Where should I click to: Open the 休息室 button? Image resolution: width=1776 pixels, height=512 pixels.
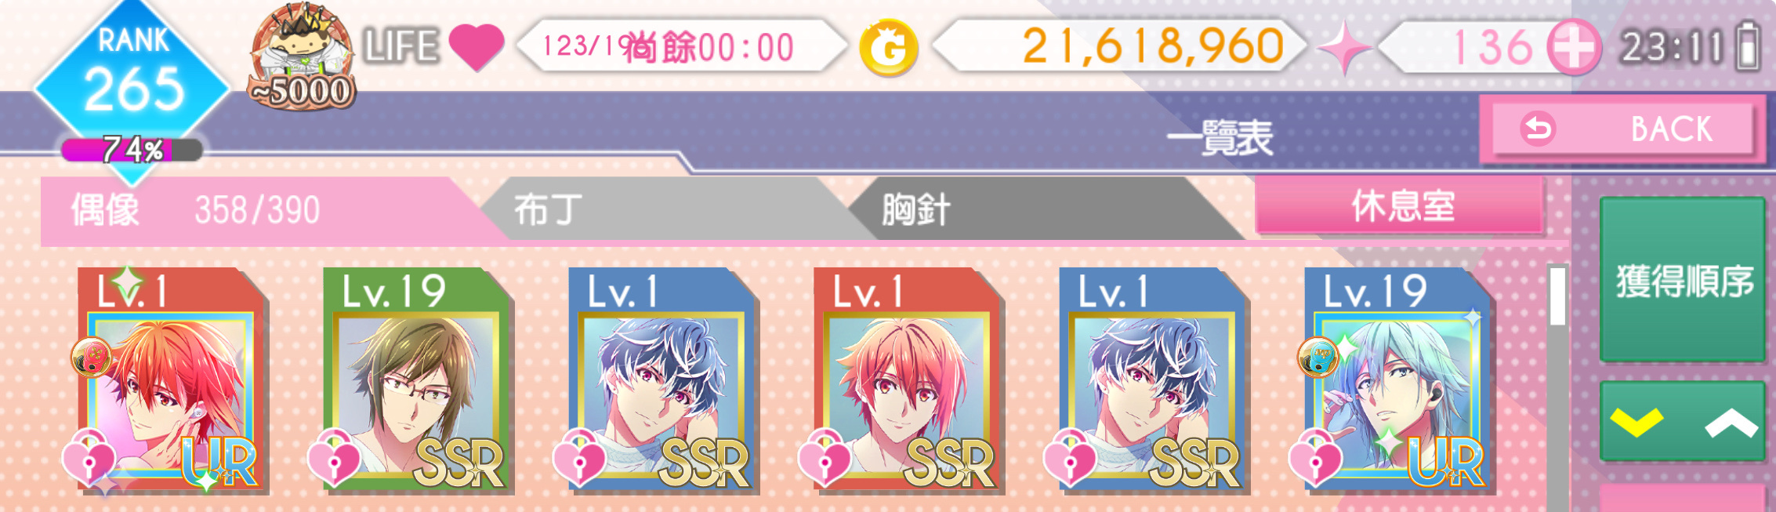tap(1400, 206)
